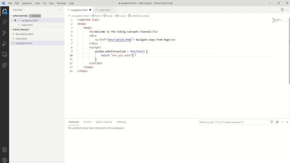Open the Selection menu

[x=27, y=3]
